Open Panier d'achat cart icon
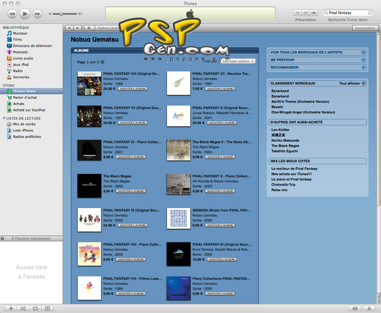 tap(9, 98)
